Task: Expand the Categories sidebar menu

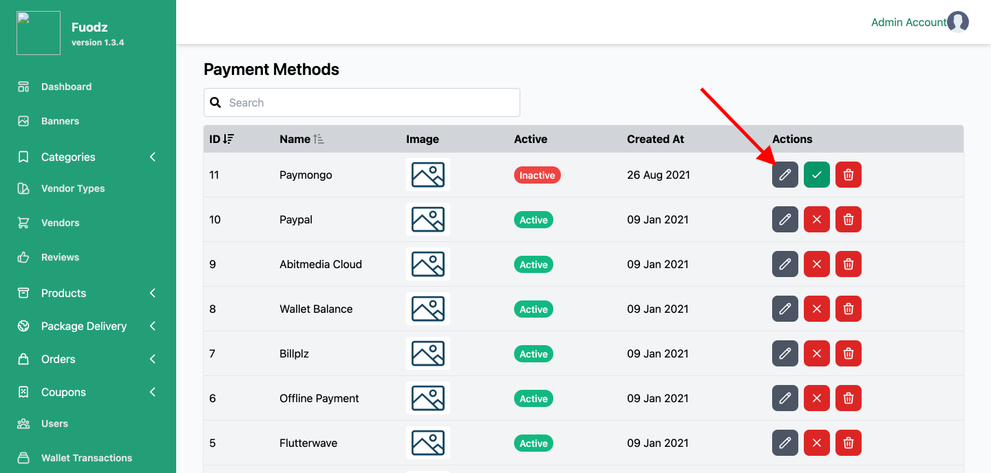Action: 152,157
